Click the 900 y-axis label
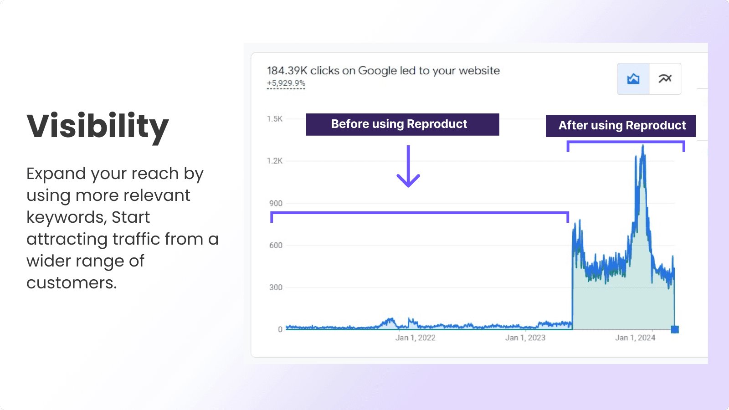Image resolution: width=729 pixels, height=410 pixels. point(276,203)
